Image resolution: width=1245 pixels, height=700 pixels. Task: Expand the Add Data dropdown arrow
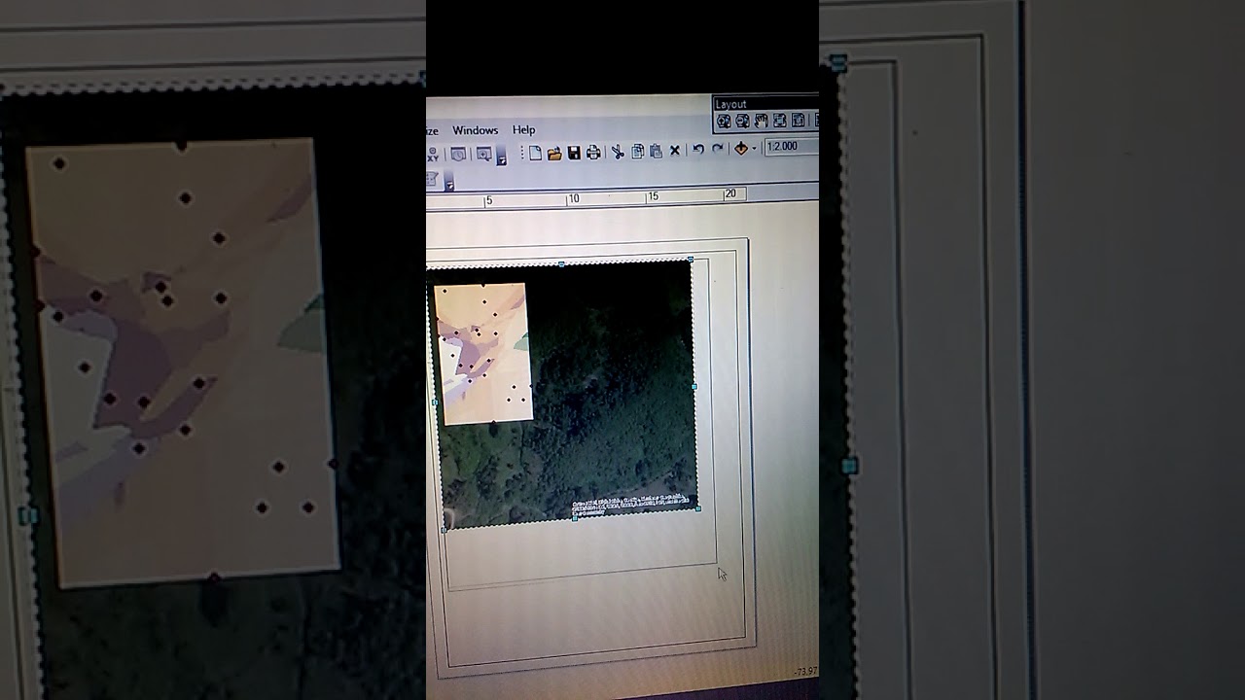tap(754, 149)
